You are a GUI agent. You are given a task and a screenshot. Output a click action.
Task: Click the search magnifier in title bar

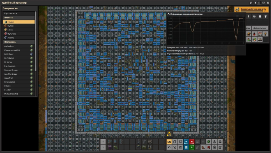point(251,3)
